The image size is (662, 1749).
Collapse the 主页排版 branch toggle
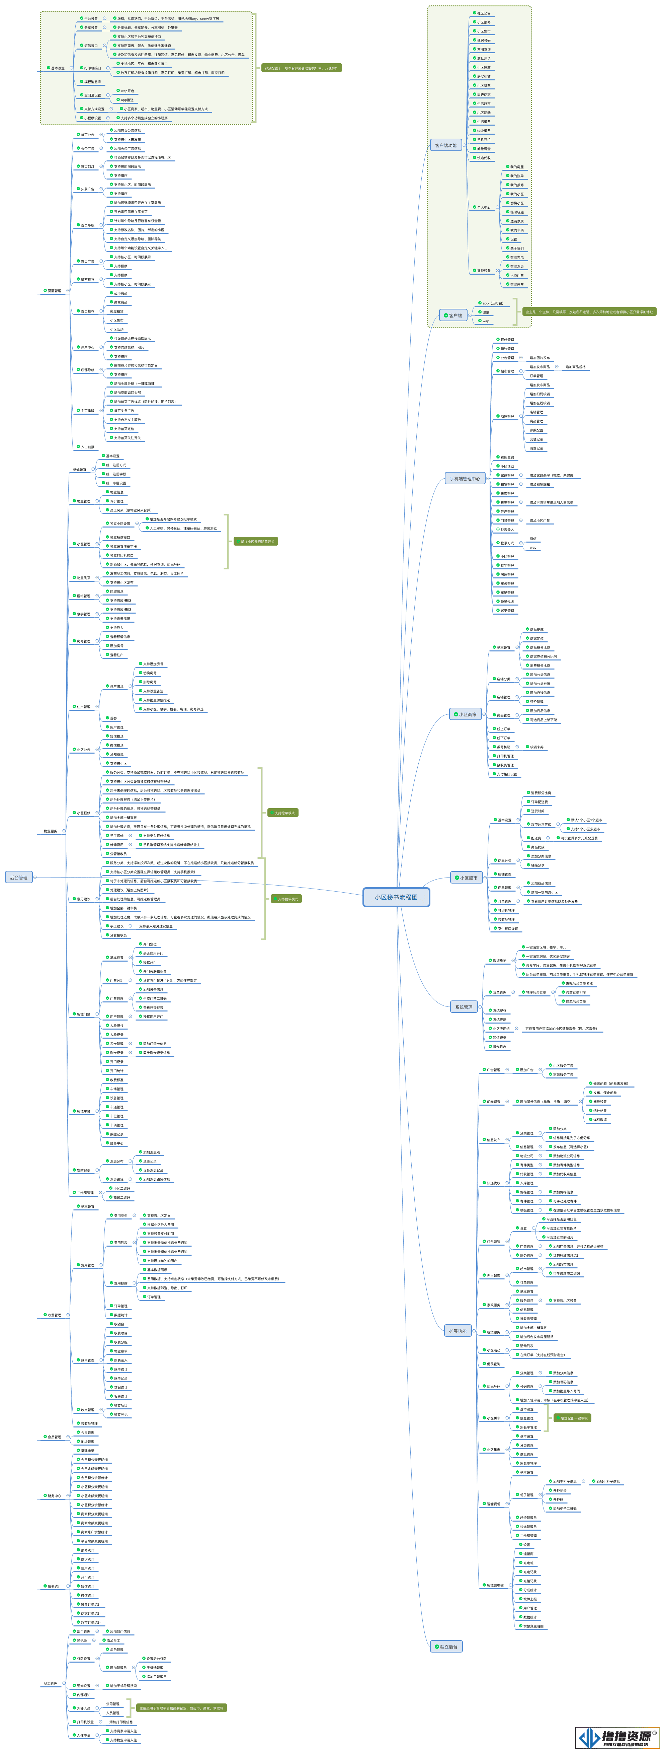click(102, 411)
